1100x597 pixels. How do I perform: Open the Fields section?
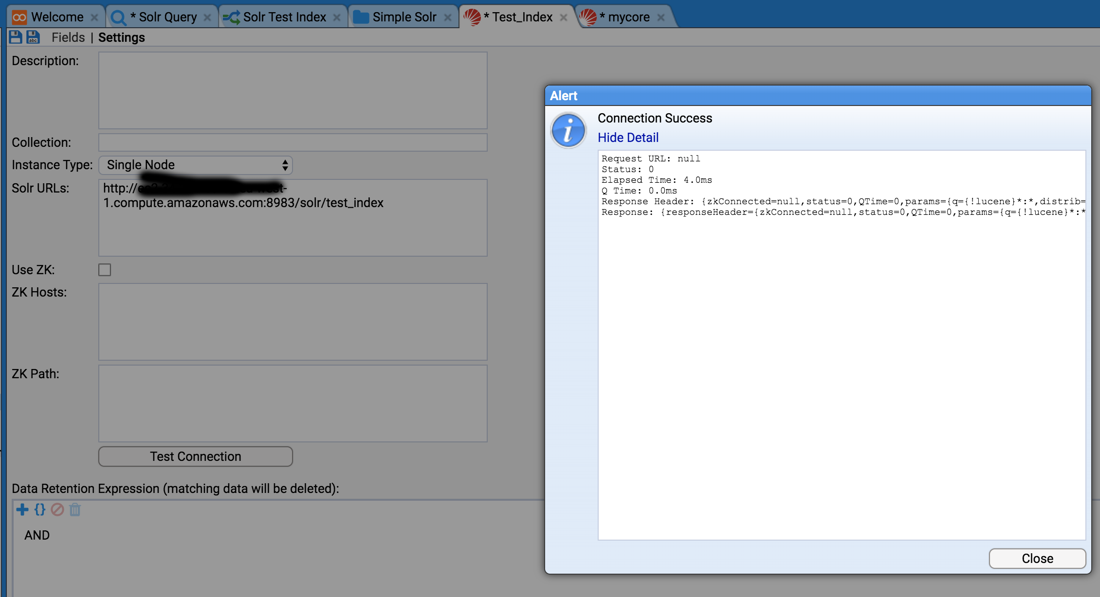[x=68, y=37]
